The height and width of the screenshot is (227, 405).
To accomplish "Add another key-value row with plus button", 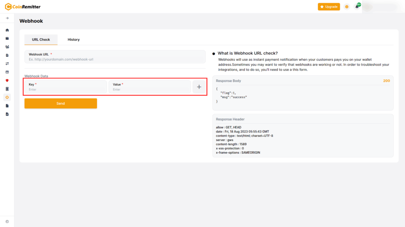I will [199, 87].
